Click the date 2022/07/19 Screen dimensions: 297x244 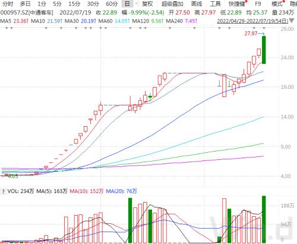75,12
